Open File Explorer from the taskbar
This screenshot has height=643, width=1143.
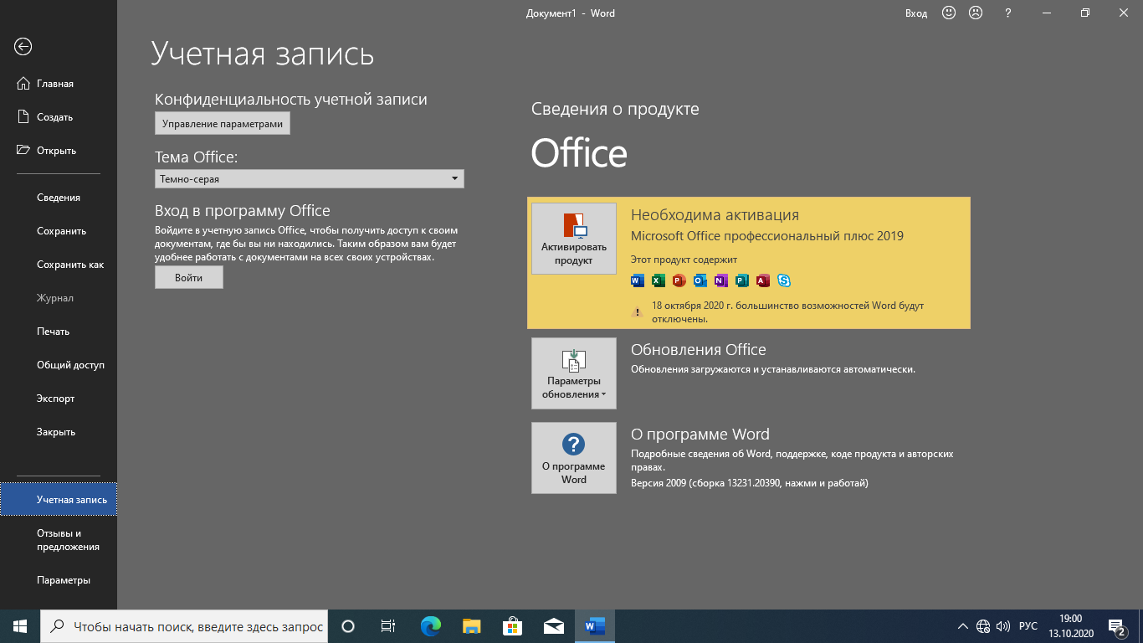coord(472,626)
